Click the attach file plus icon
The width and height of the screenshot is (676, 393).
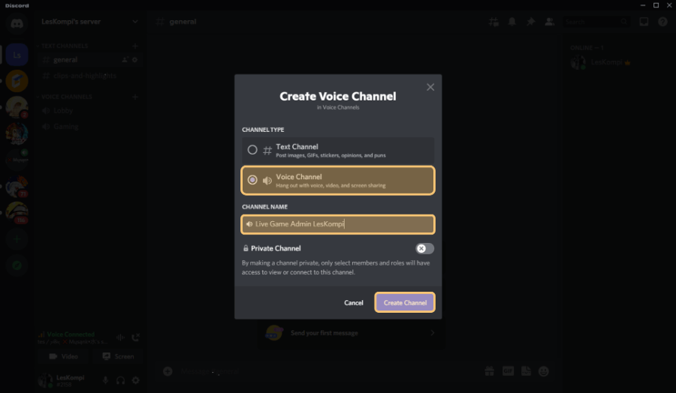tap(167, 371)
